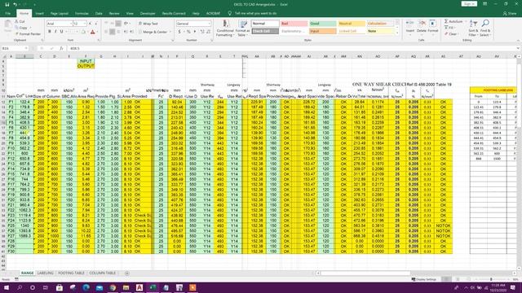The image size is (522, 293).
Task: Apply bold formatting
Action: tap(50, 32)
